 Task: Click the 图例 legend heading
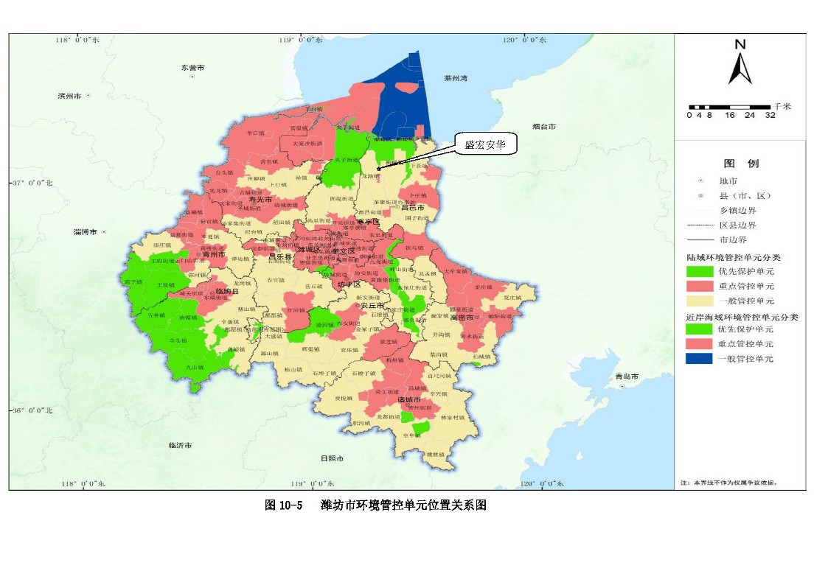click(x=740, y=164)
